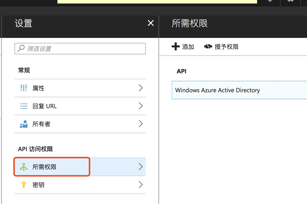307x204 pixels.
Task: Click the grant icon next to 授予权限
Action: tap(208, 47)
